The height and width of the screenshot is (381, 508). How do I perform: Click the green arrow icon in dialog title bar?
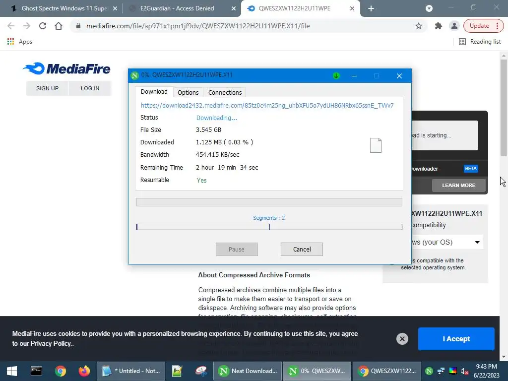[336, 76]
